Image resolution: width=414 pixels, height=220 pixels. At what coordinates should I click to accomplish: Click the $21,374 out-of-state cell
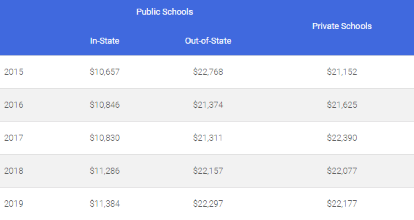[x=208, y=105]
